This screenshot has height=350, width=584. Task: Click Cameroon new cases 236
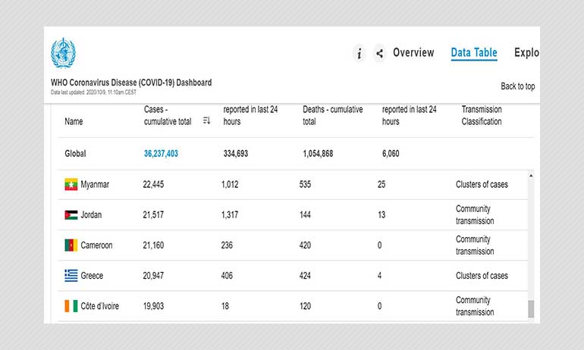tap(227, 245)
